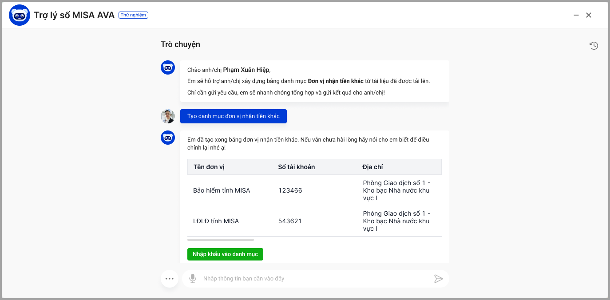Select the "Địa chỉ" column header
This screenshot has height=300, width=610.
(372, 167)
